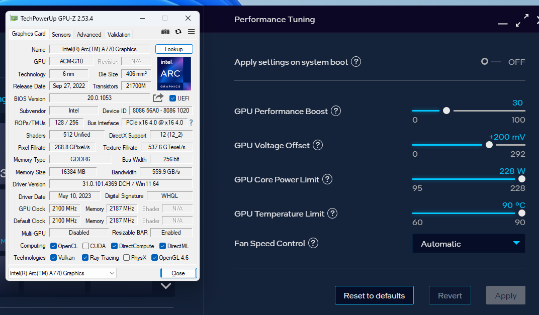Click Reset to defaults

tap(375, 295)
